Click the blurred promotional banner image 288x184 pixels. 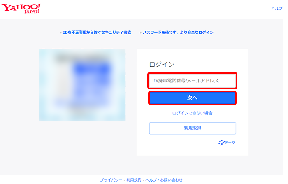click(x=82, y=85)
